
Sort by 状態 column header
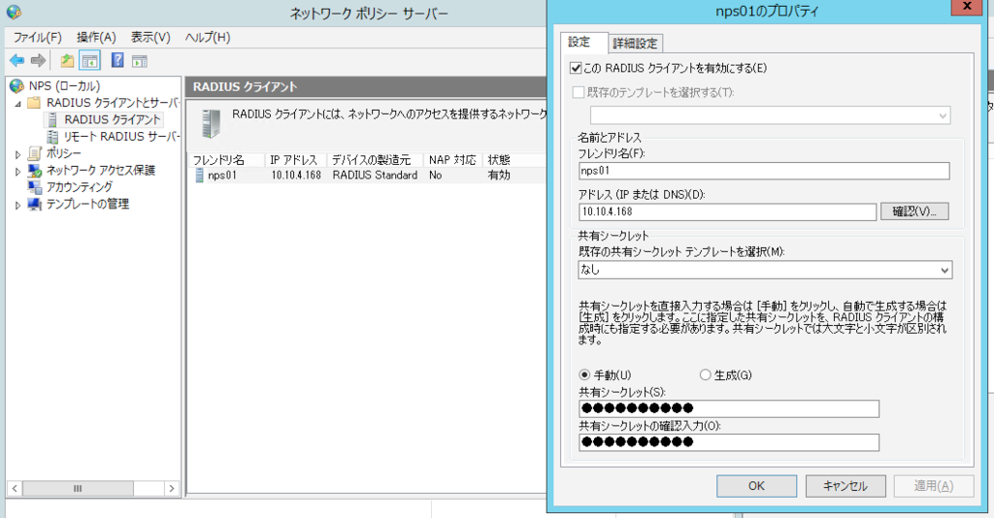click(x=514, y=160)
